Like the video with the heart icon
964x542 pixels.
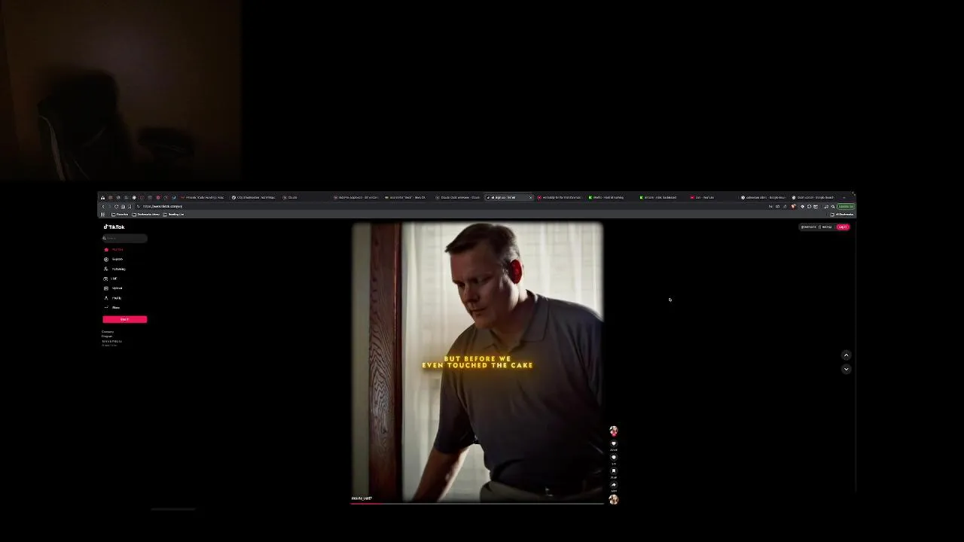(x=613, y=443)
